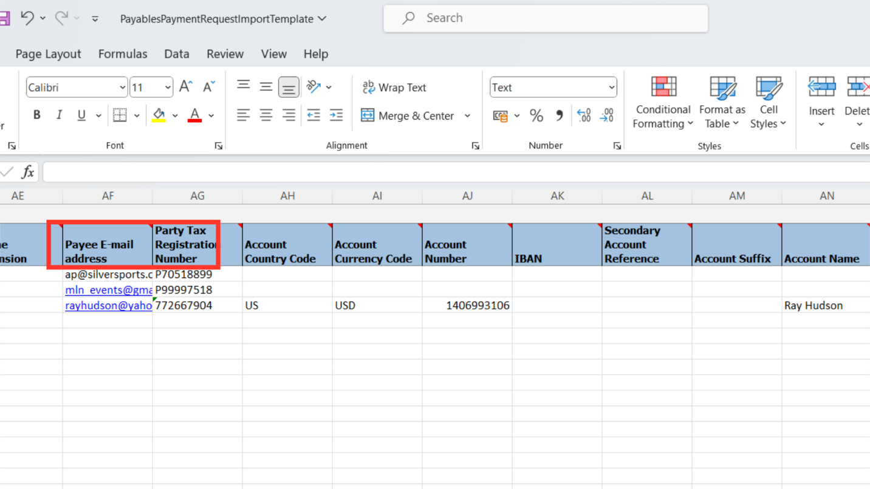
Task: Click the Increase Indent icon
Action: click(336, 115)
